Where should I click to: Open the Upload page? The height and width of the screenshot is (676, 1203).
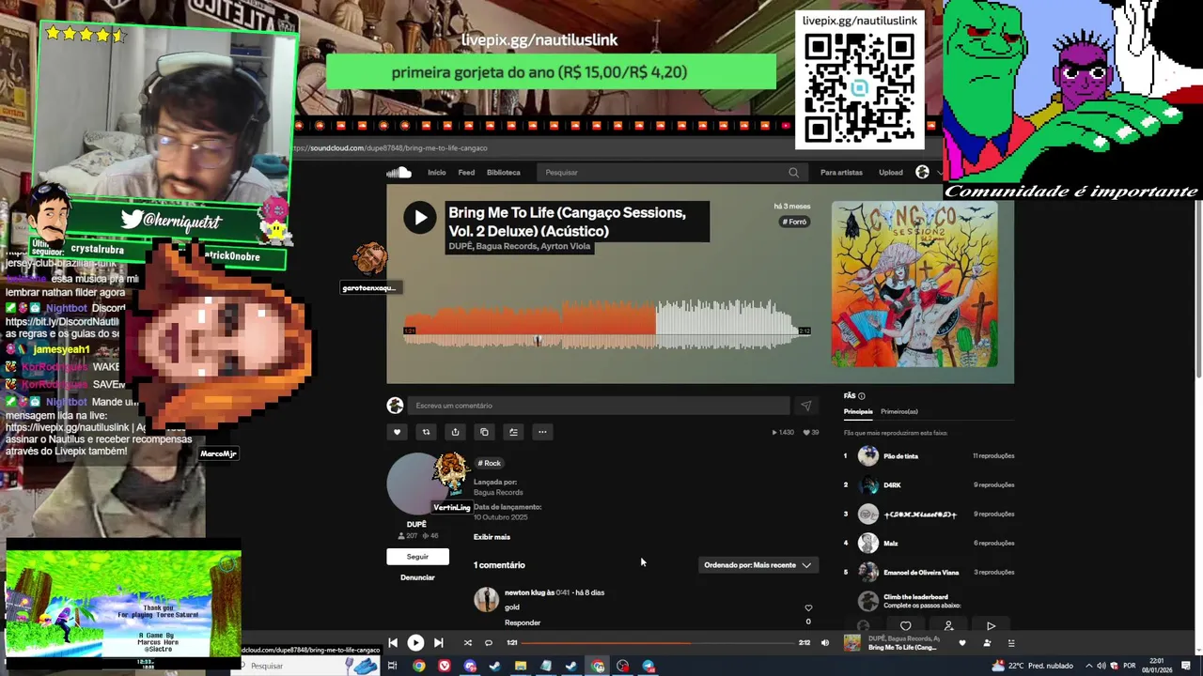click(x=891, y=172)
